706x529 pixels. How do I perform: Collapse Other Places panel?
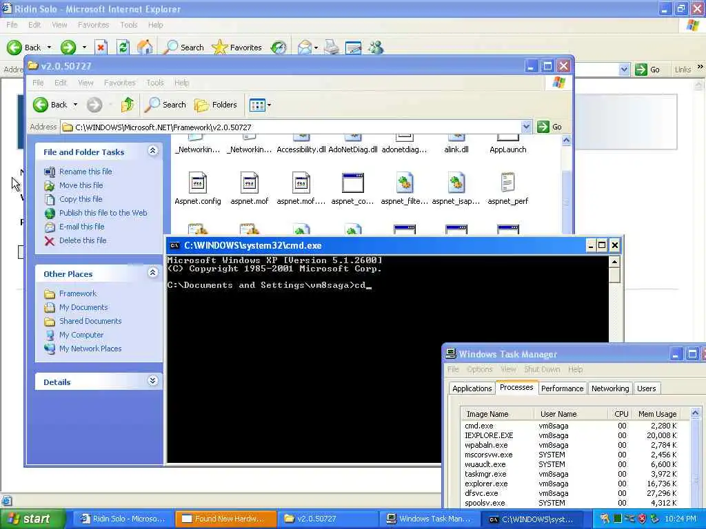(x=152, y=273)
